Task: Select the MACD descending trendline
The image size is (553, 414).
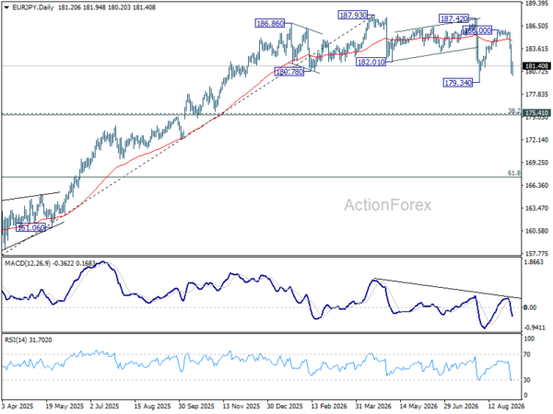Action: pyautogui.click(x=447, y=288)
